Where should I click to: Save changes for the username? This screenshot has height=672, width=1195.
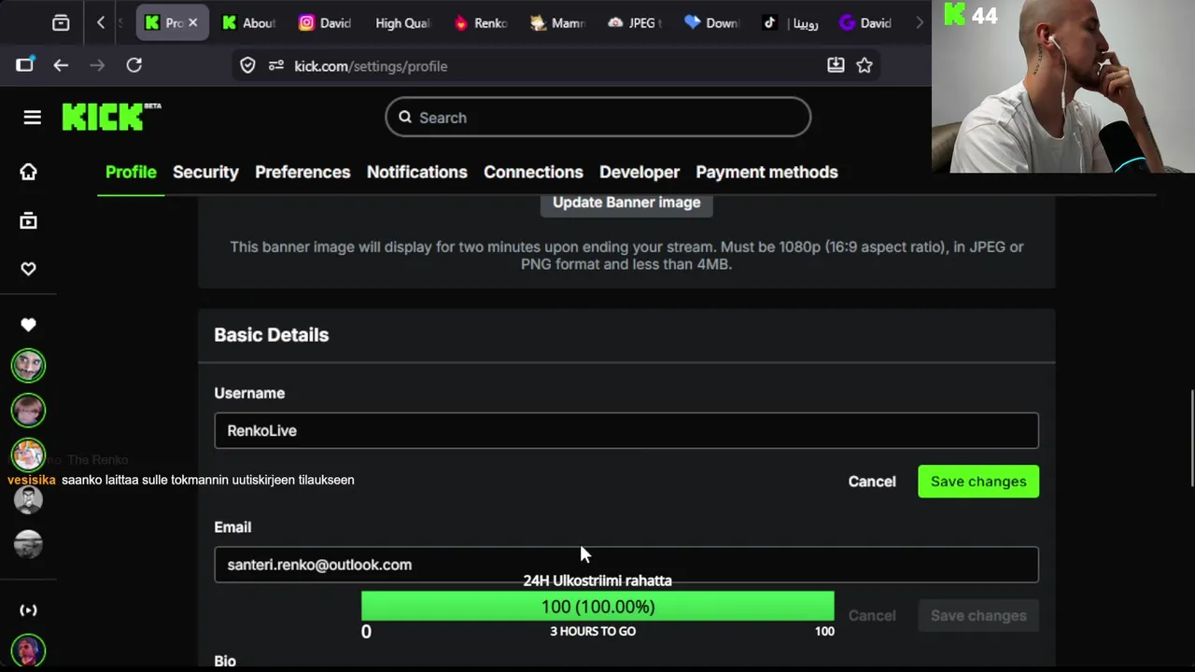[978, 482]
